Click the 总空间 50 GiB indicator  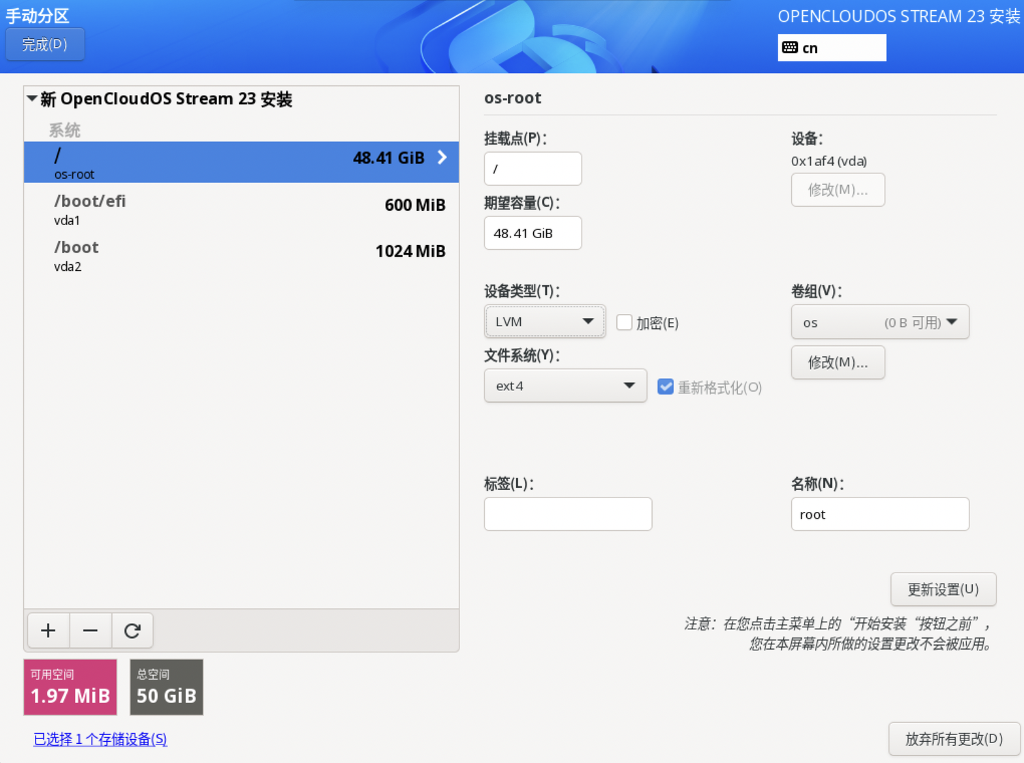coord(167,687)
